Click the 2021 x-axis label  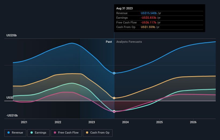coord(24,122)
